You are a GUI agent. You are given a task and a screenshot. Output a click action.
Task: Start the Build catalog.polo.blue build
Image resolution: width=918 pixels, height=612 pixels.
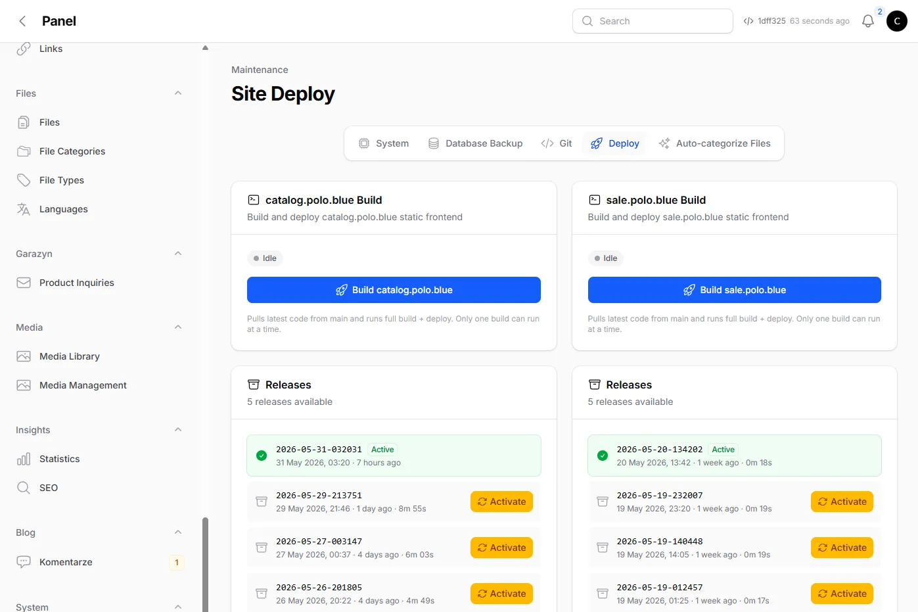[x=394, y=290]
